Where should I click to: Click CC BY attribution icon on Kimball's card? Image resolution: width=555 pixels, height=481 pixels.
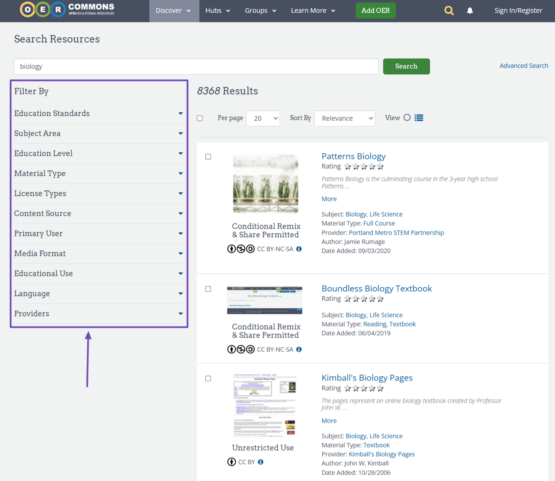pyautogui.click(x=232, y=462)
